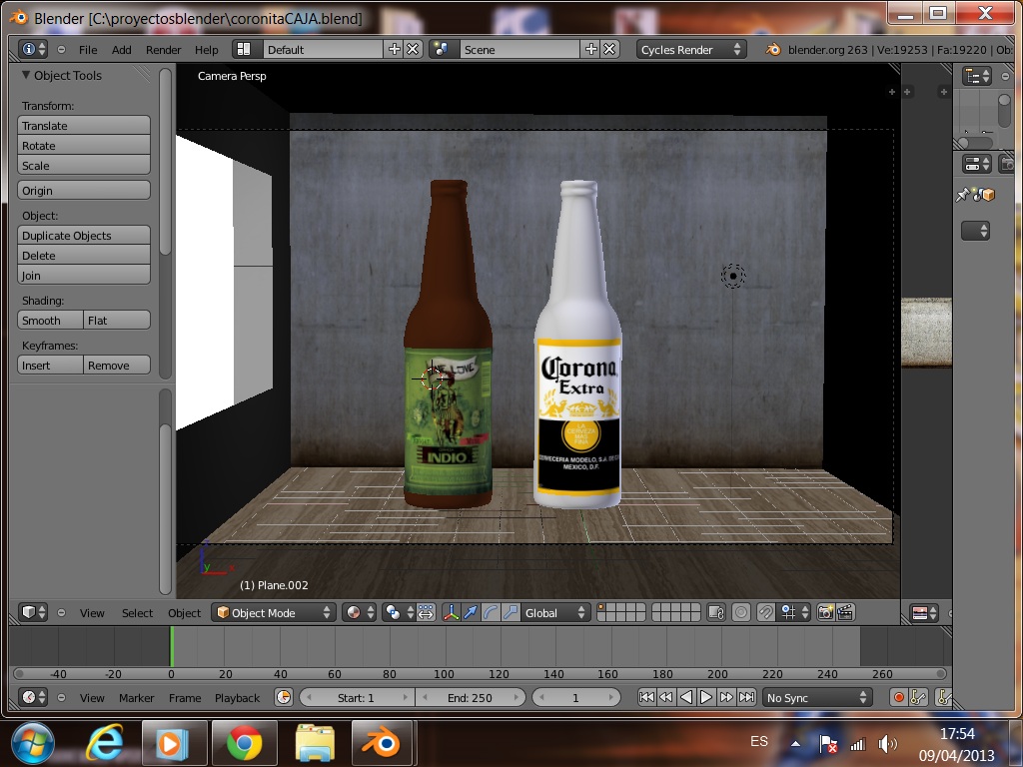Click the Rotate button

84,146
